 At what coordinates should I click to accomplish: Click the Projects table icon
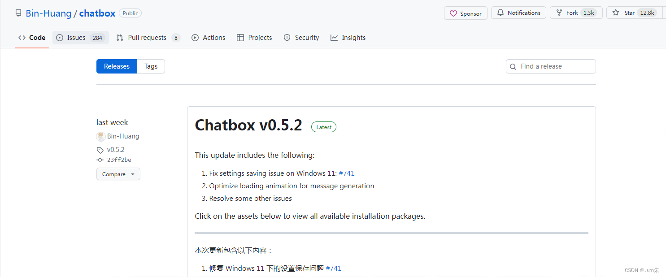tap(240, 38)
